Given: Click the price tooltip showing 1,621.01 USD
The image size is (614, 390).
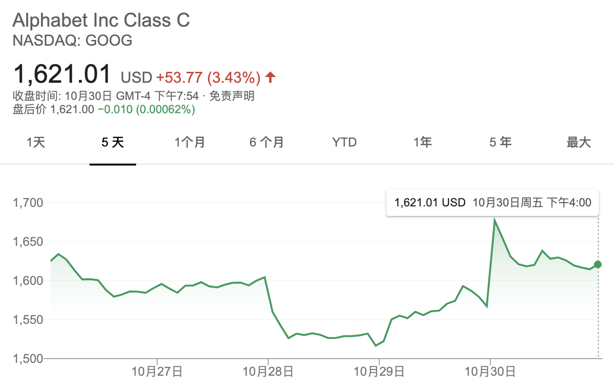Looking at the screenshot, I should 493,203.
